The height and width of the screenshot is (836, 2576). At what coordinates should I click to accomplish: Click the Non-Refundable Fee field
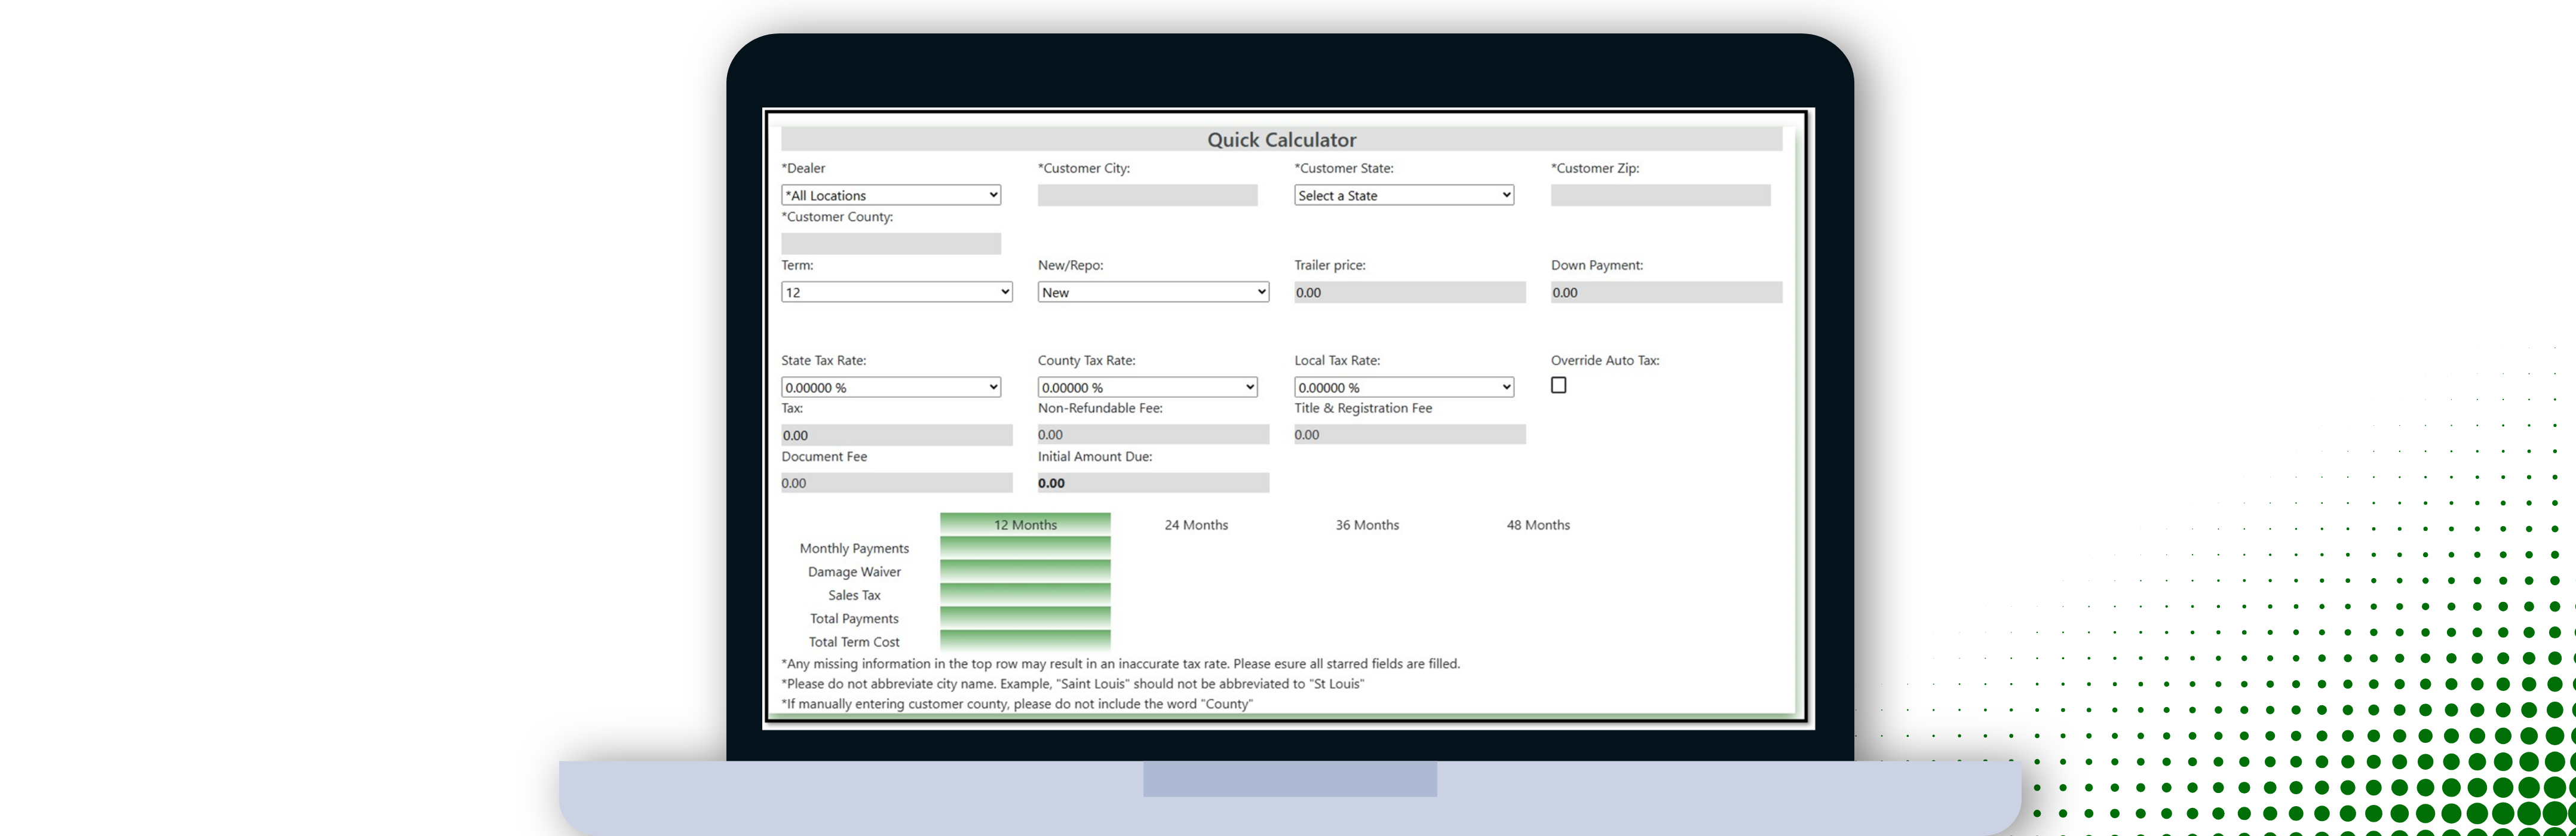1152,434
